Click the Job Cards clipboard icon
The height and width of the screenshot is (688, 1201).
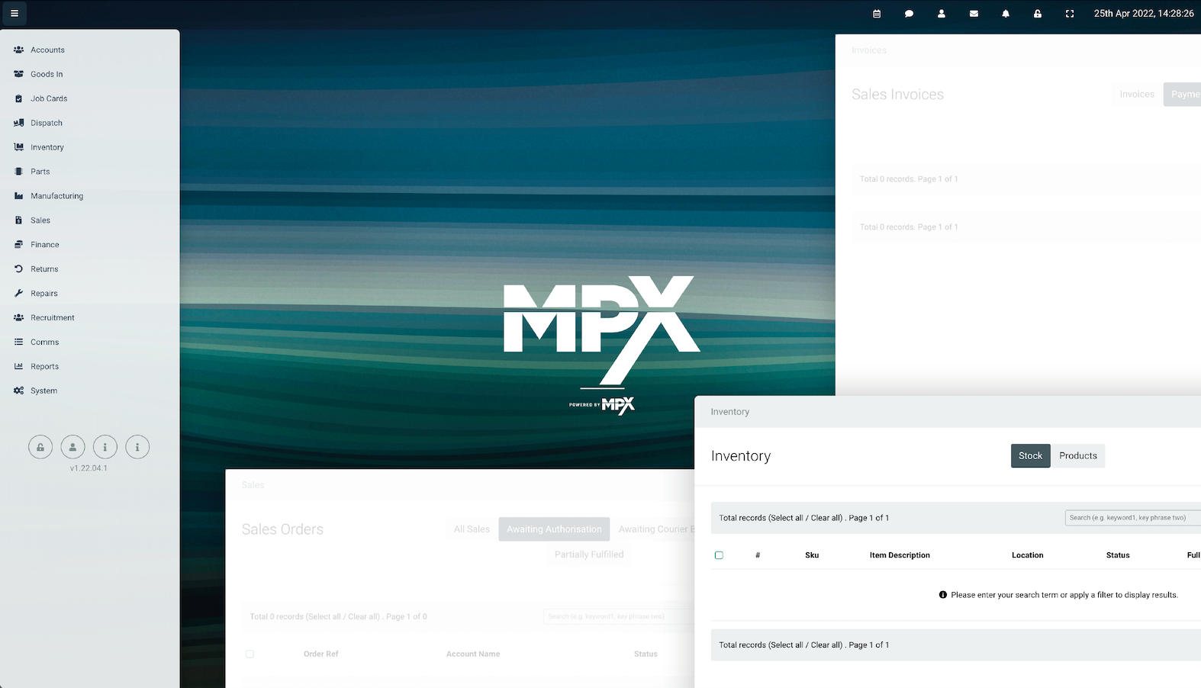click(18, 98)
